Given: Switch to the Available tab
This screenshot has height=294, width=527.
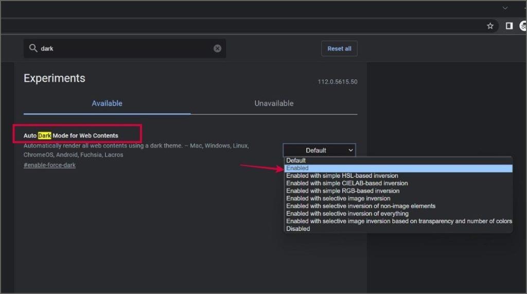Looking at the screenshot, I should tap(107, 103).
